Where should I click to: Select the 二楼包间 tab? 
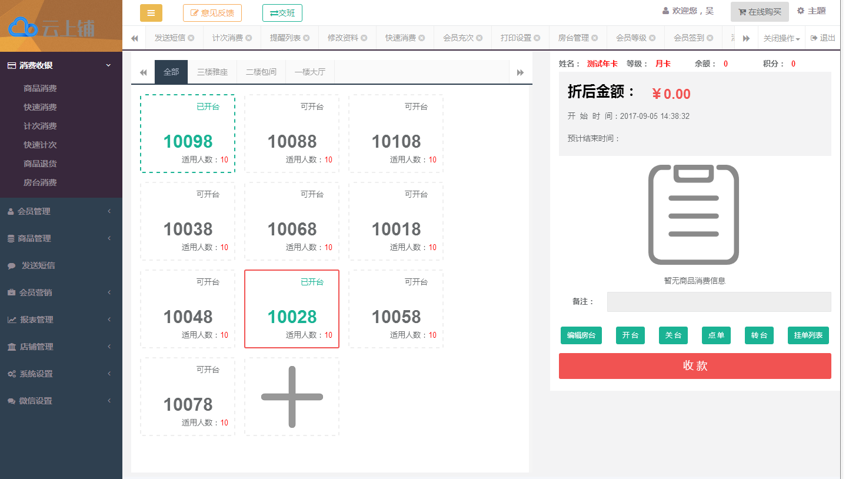(x=261, y=72)
